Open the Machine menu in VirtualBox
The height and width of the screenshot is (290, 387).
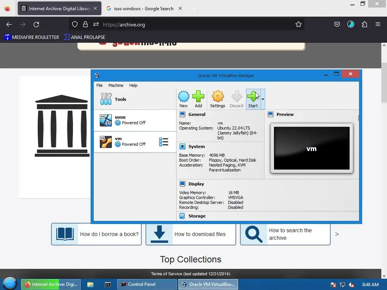pyautogui.click(x=116, y=85)
